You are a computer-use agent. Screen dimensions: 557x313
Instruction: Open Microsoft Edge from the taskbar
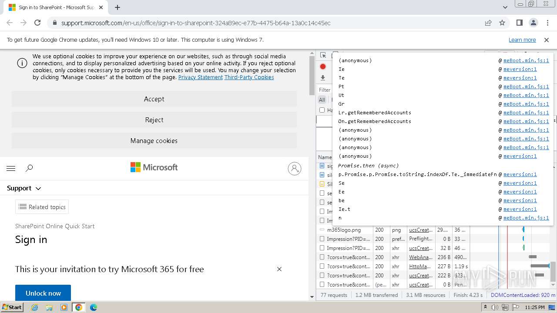click(x=93, y=307)
